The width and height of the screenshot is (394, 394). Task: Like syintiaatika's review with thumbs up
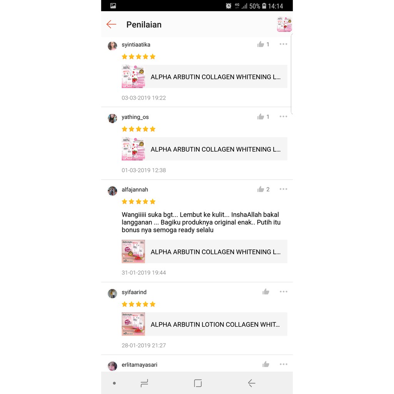260,45
